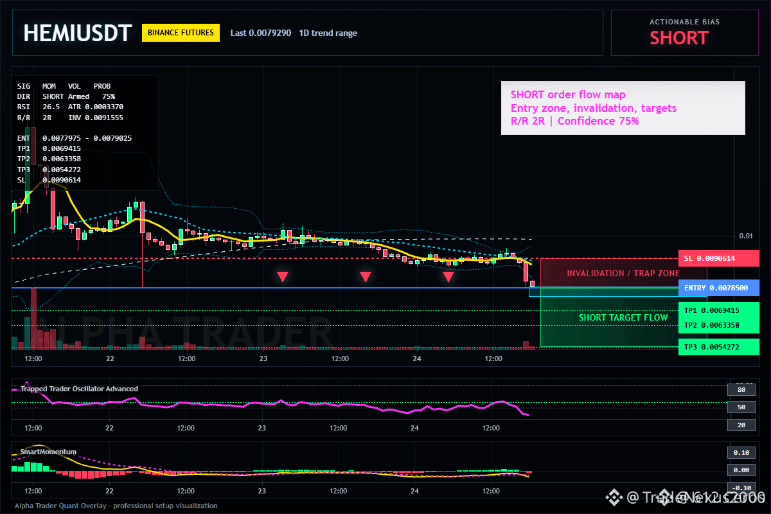The width and height of the screenshot is (771, 514).
Task: Click the earliest red down-triangle sell marker
Action: [x=282, y=277]
